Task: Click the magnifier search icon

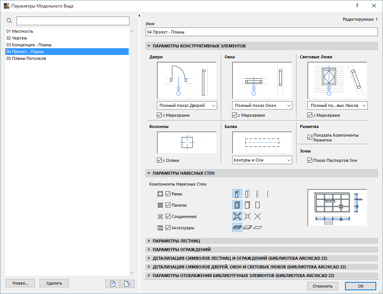Action: coord(9,21)
